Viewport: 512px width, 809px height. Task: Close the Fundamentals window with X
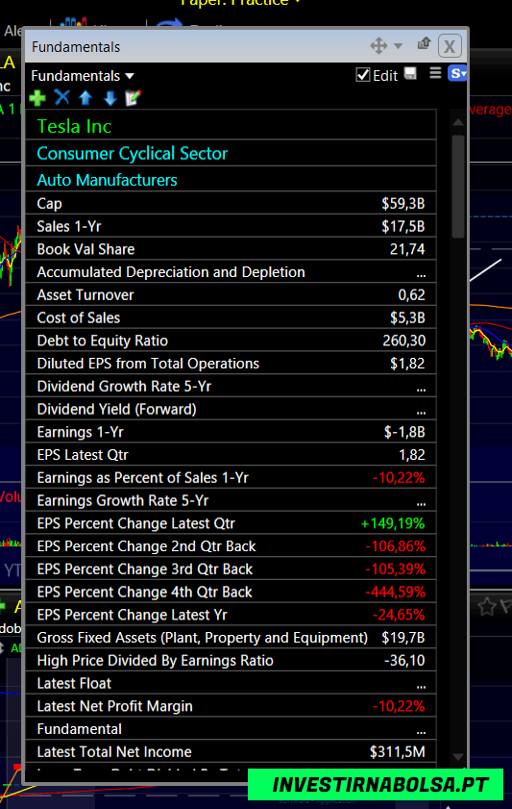[x=450, y=46]
